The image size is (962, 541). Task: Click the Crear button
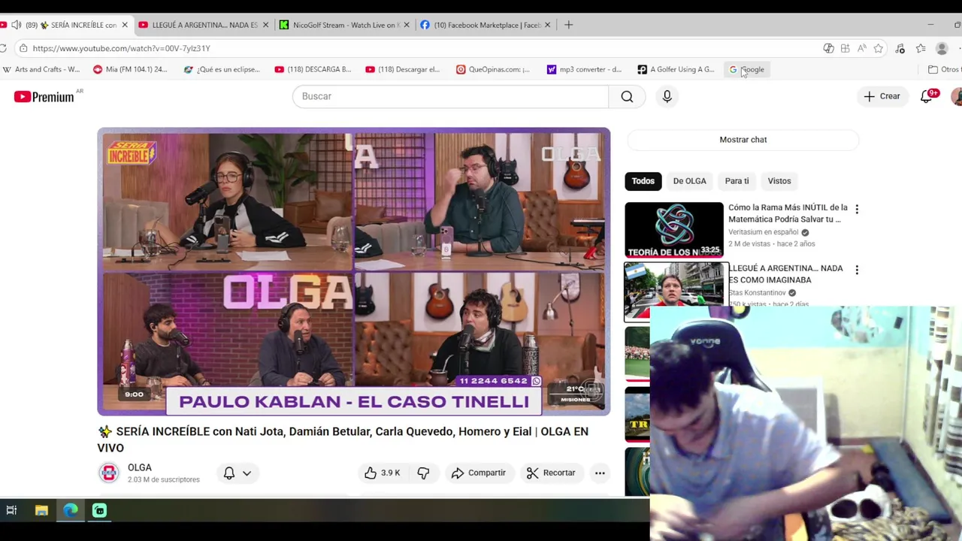click(882, 96)
